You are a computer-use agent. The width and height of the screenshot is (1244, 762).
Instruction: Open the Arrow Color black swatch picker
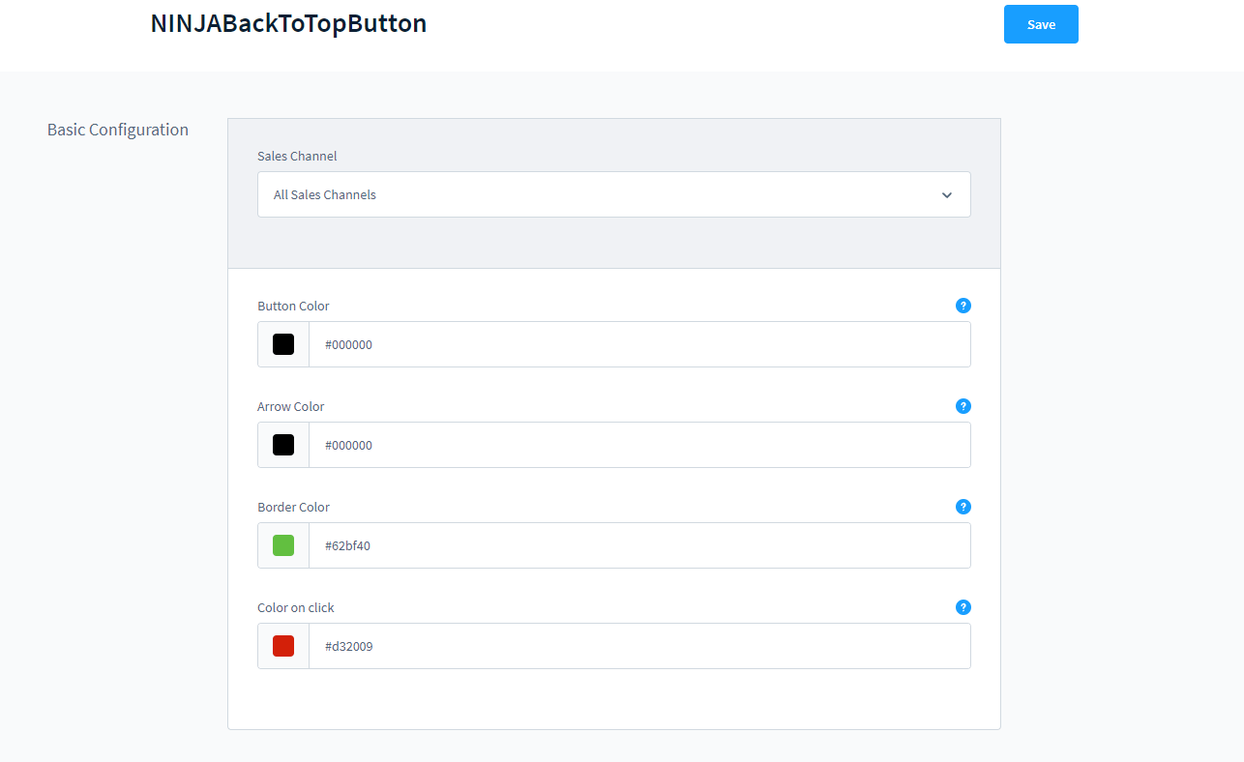click(283, 445)
